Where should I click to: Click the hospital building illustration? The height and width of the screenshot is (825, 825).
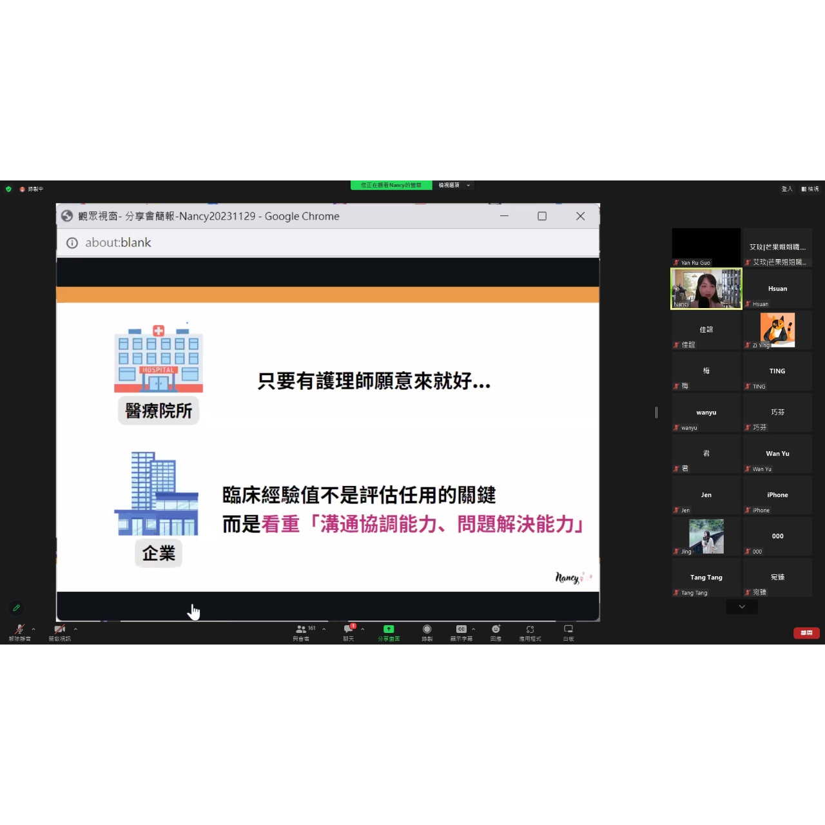tap(159, 358)
